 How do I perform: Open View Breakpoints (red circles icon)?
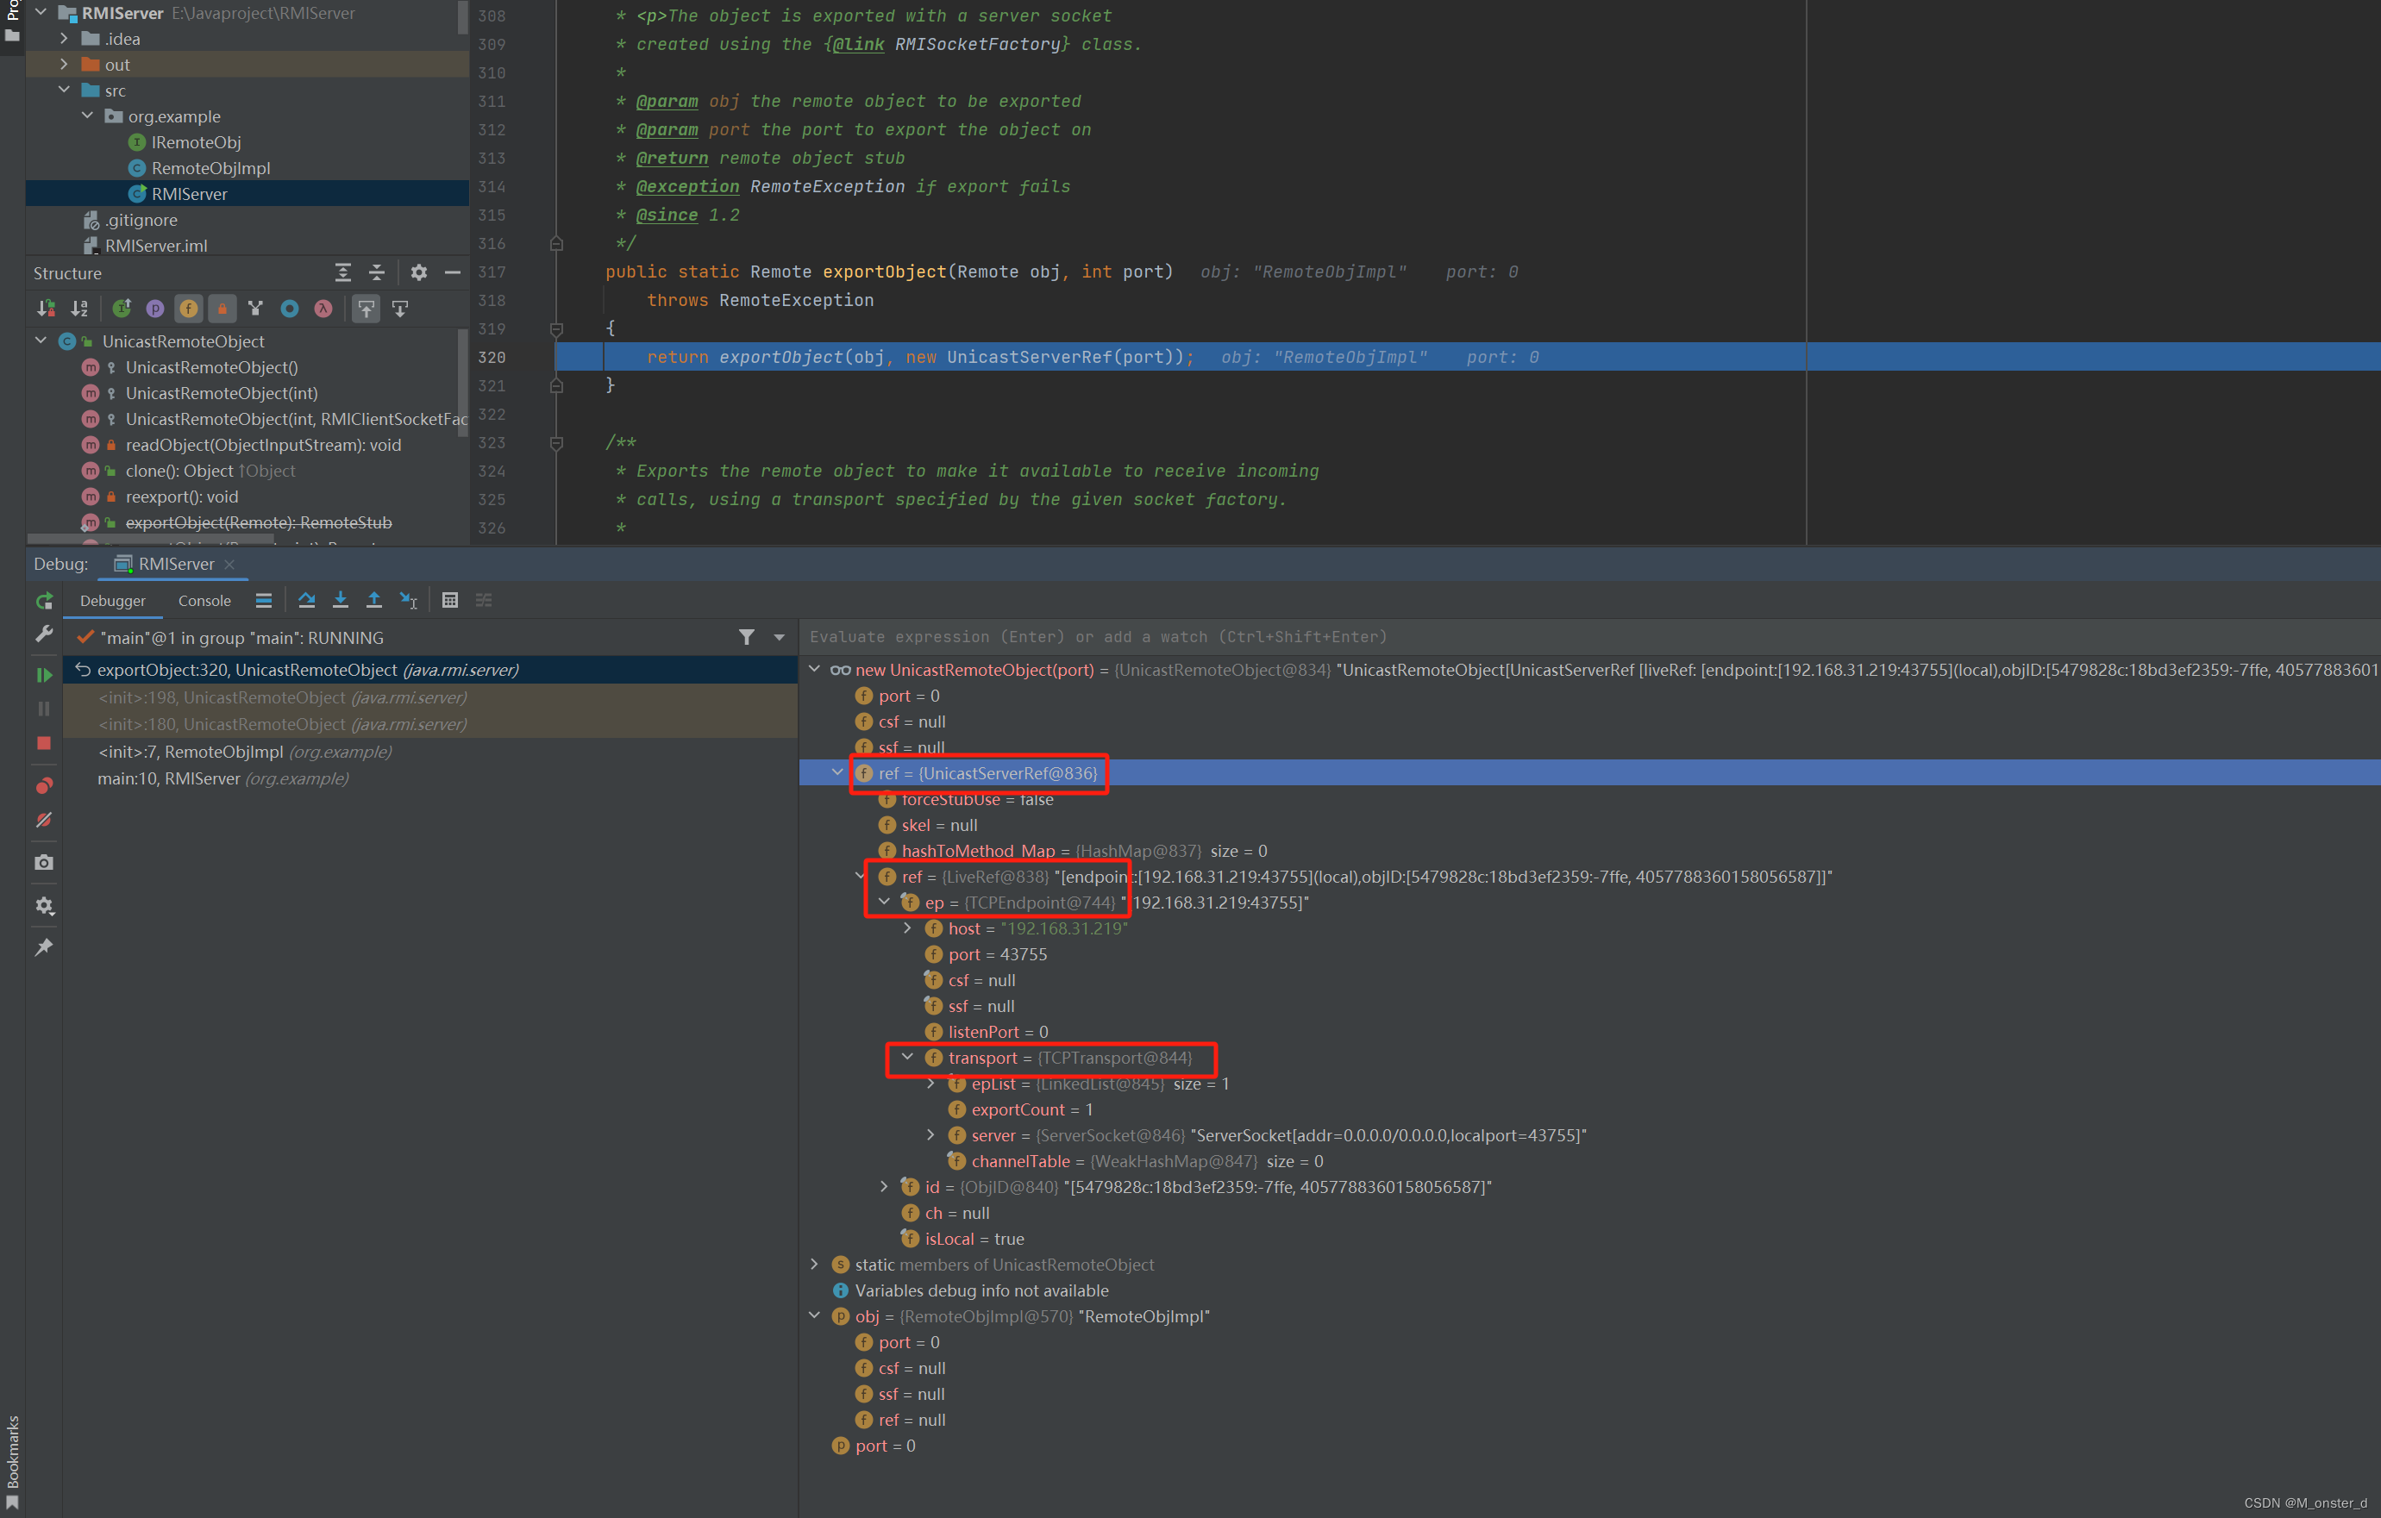[x=45, y=785]
